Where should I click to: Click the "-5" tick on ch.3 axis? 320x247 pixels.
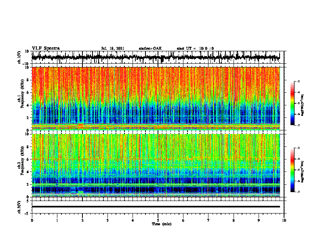tap(27, 214)
